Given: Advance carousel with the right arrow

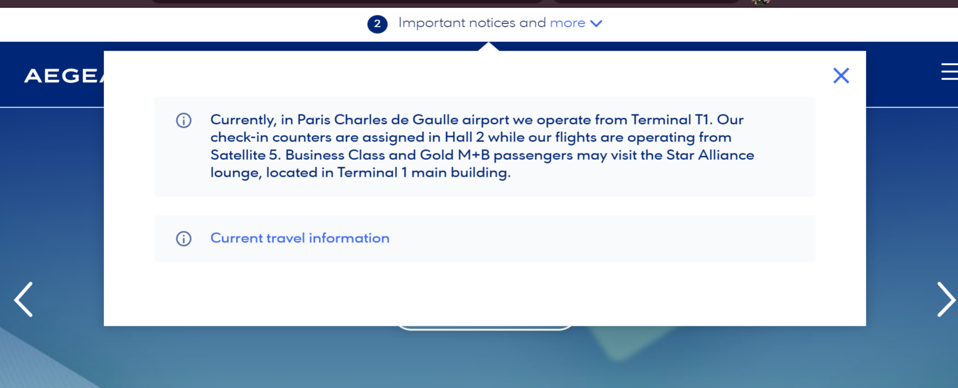Looking at the screenshot, I should (x=946, y=299).
